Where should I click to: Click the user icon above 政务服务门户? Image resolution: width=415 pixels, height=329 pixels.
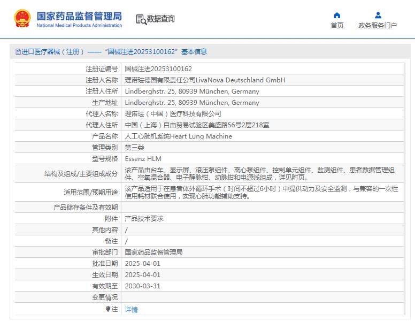coord(378,15)
